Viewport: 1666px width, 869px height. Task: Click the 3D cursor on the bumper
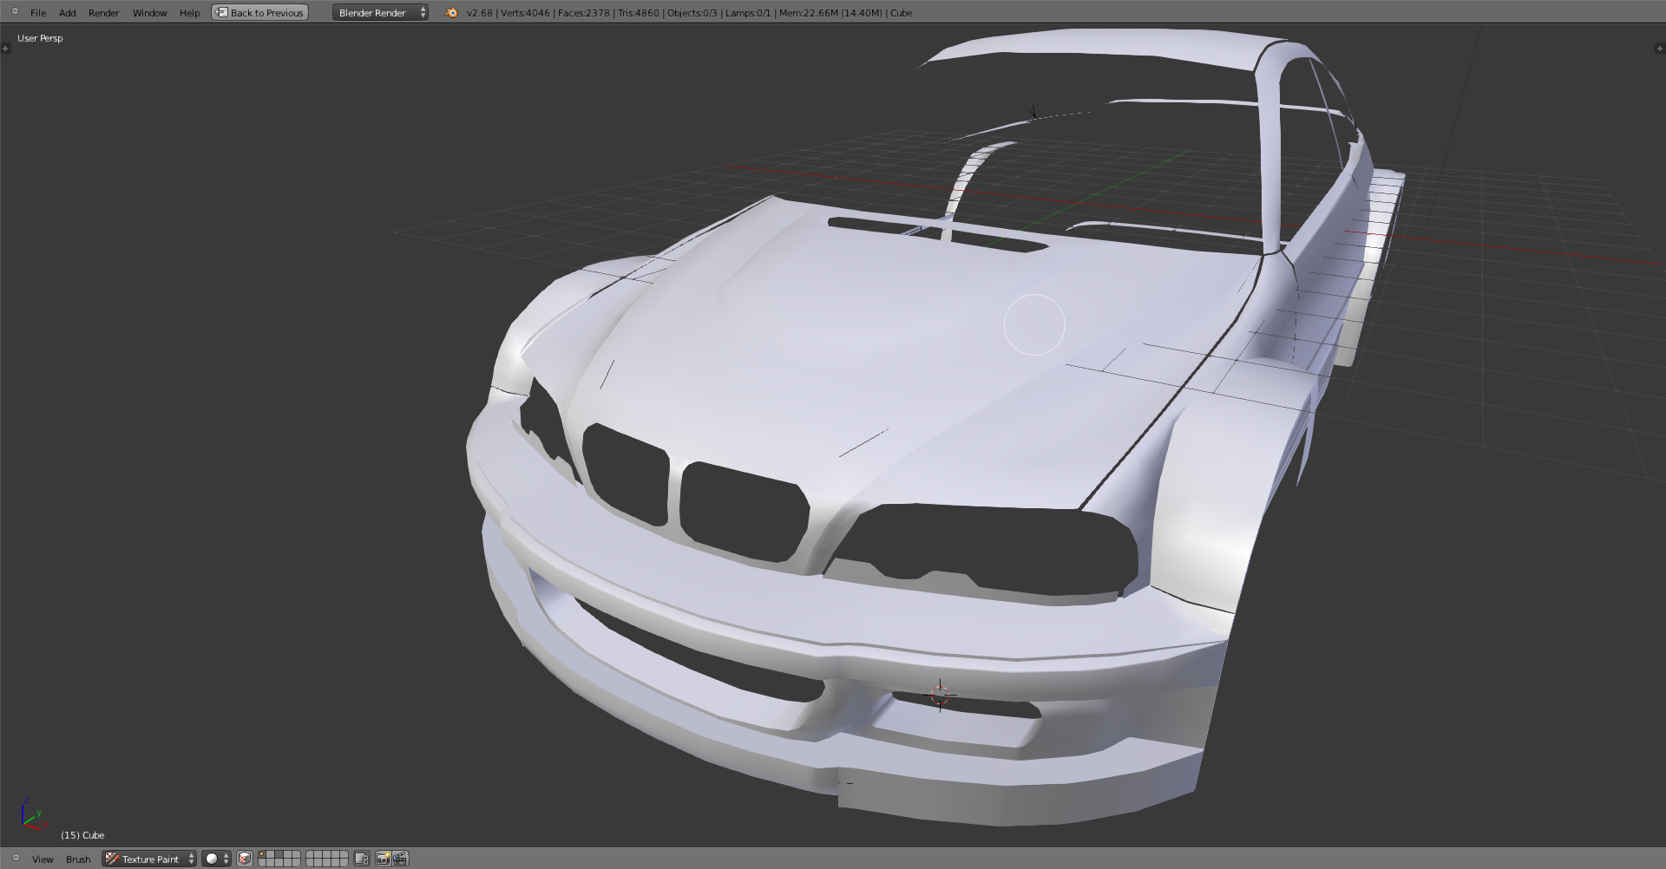coord(941,695)
